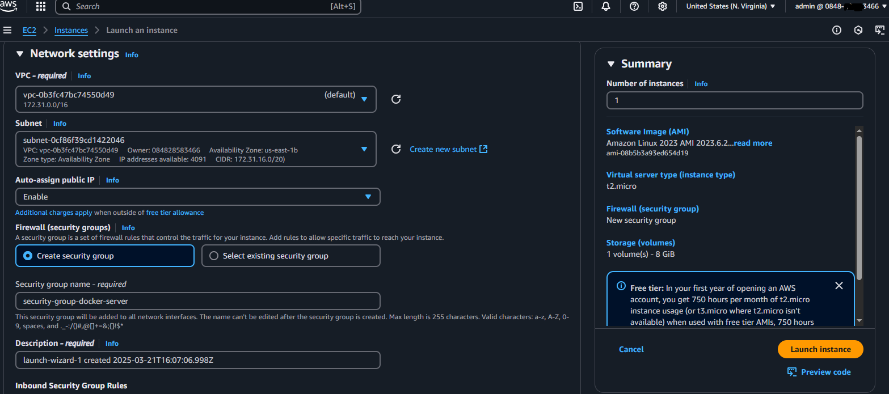Open the settings gear in top bar
Viewport: 889px width, 394px height.
pos(663,6)
